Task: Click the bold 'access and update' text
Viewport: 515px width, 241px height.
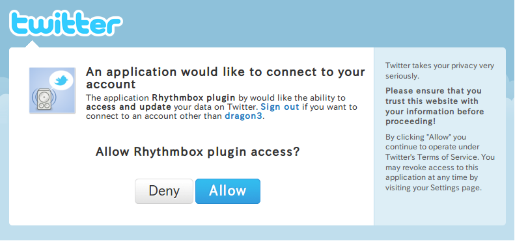Action: (128, 107)
